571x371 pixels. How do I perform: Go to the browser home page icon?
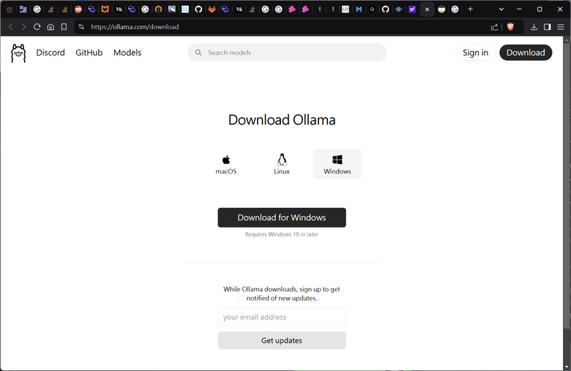(51, 27)
